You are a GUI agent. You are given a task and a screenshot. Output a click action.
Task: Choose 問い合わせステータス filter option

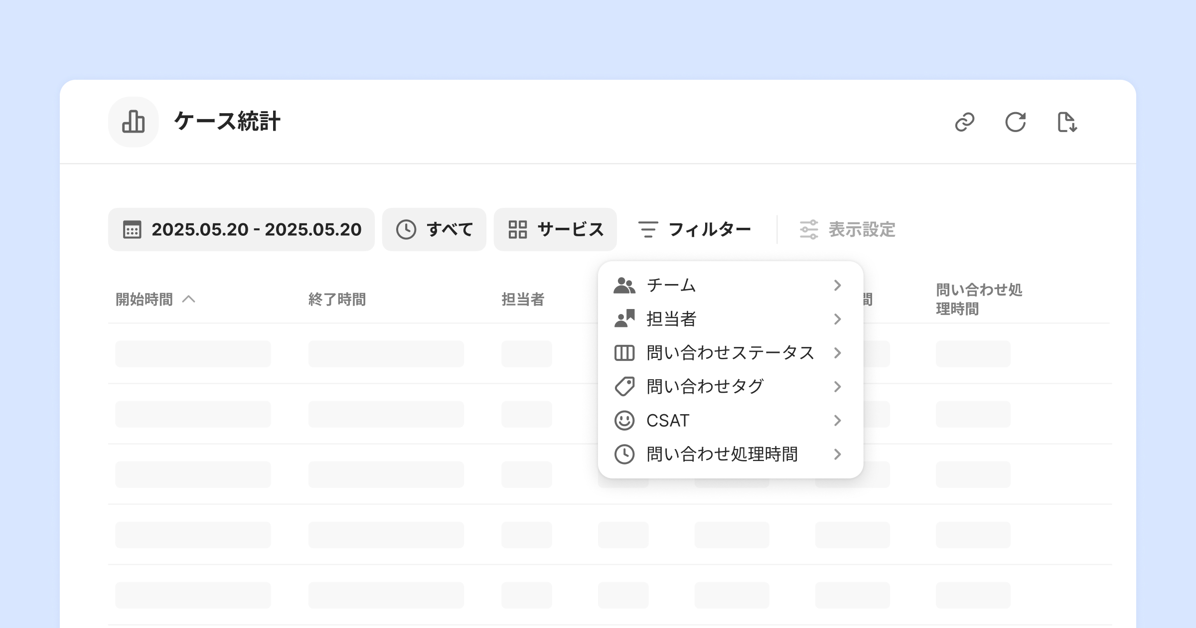coord(730,353)
